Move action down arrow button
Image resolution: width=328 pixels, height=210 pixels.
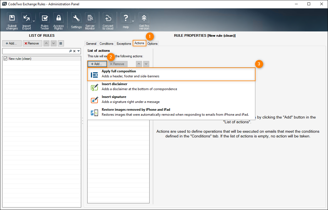click(x=146, y=64)
